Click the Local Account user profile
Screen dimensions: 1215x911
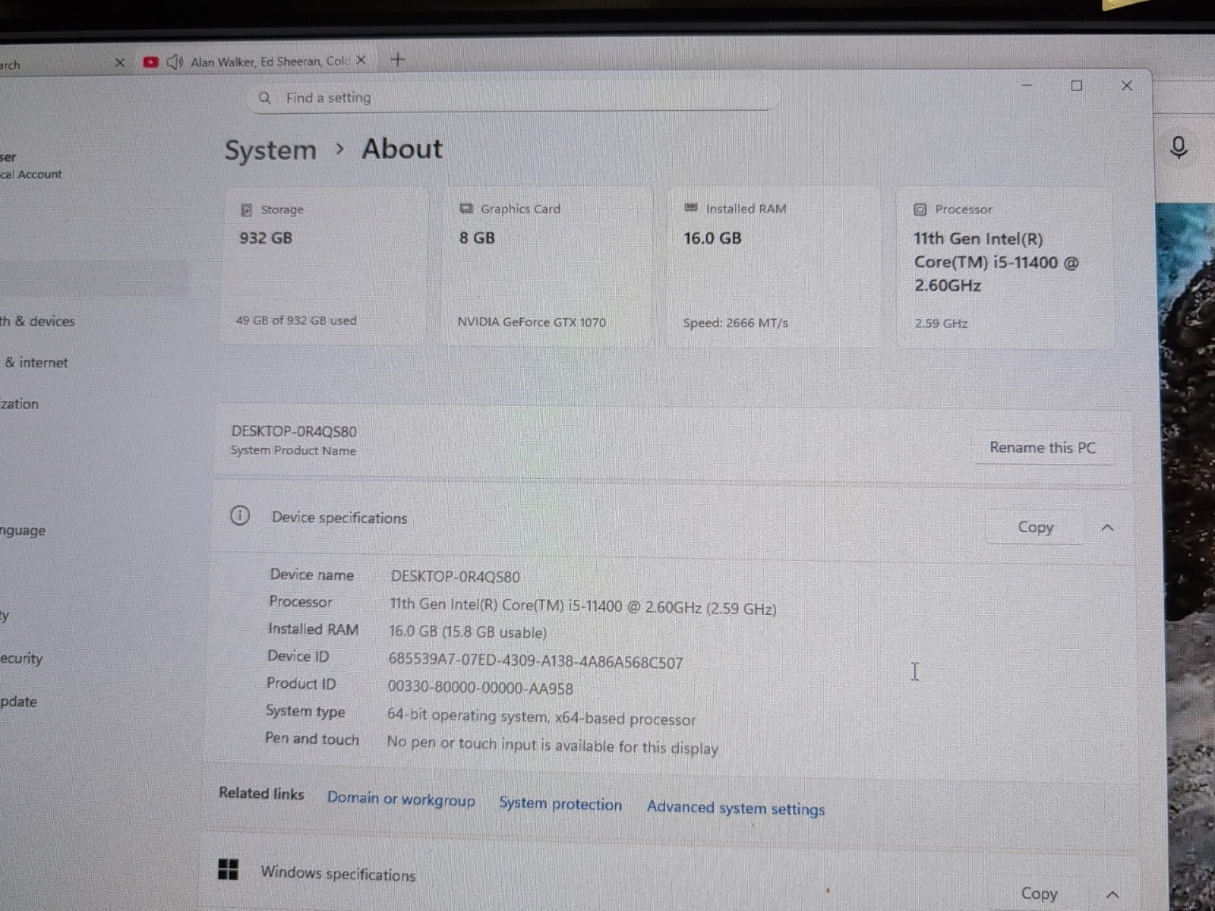coord(31,165)
